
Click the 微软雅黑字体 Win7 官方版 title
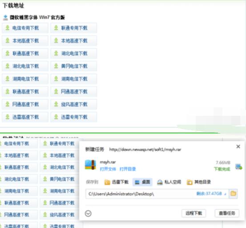point(37,17)
